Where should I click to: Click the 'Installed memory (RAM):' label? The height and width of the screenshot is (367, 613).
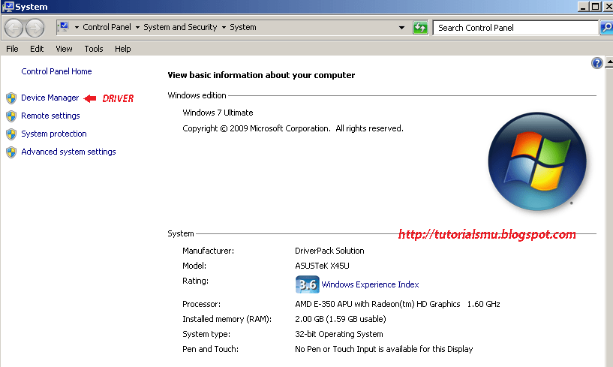227,319
